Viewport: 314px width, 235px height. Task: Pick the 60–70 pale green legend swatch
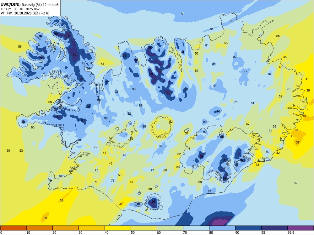pyautogui.click(x=170, y=228)
